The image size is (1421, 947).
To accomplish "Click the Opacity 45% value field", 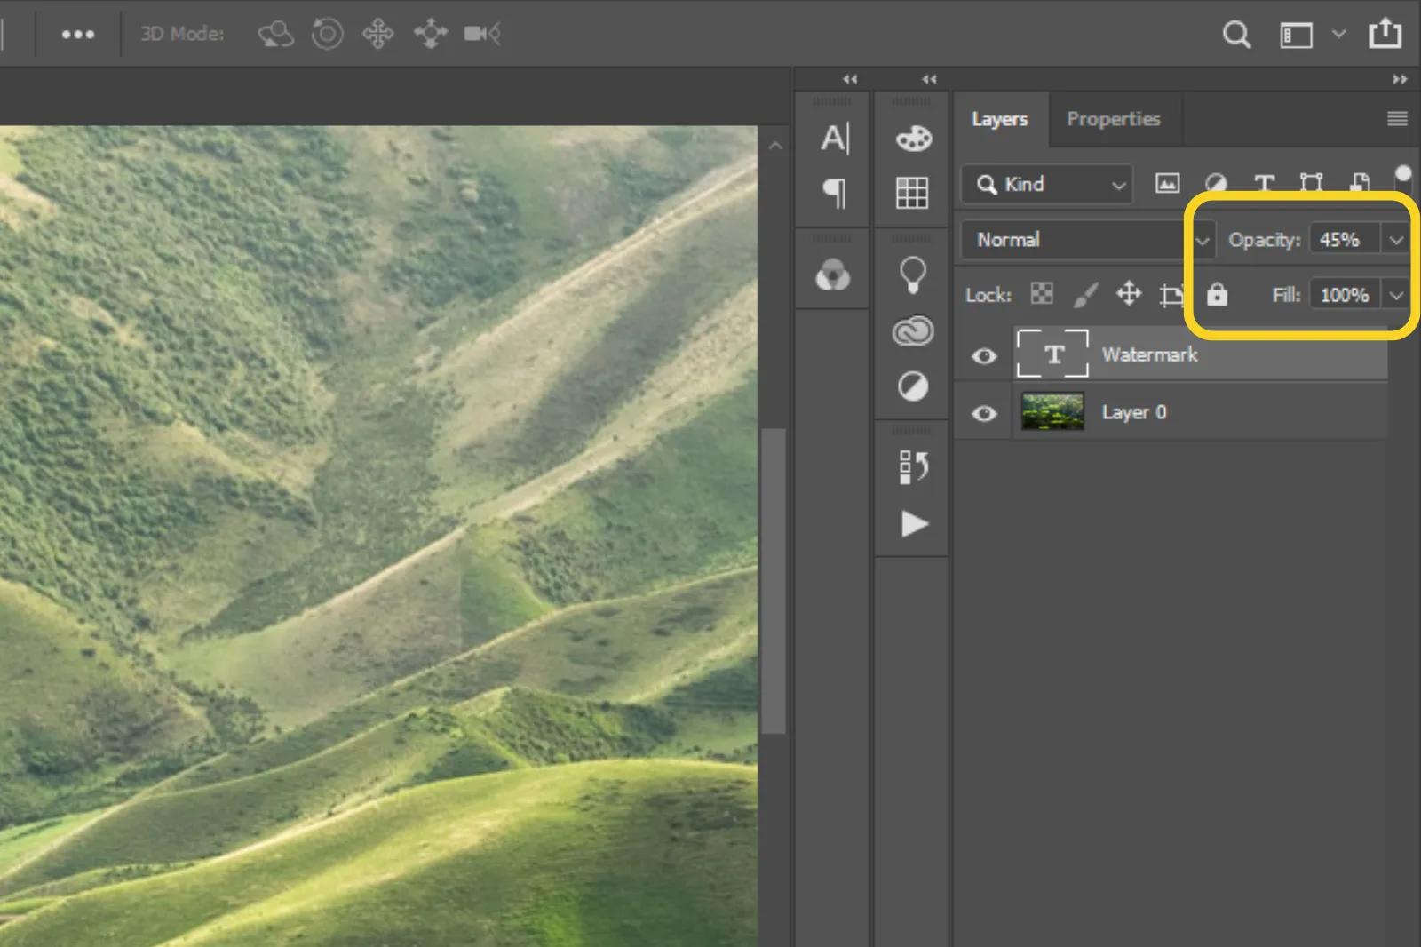I will [x=1345, y=240].
